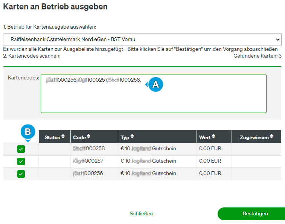Screen dimensions: 285x224
Task: Click the blue B annotation marker
Action: tap(28, 132)
